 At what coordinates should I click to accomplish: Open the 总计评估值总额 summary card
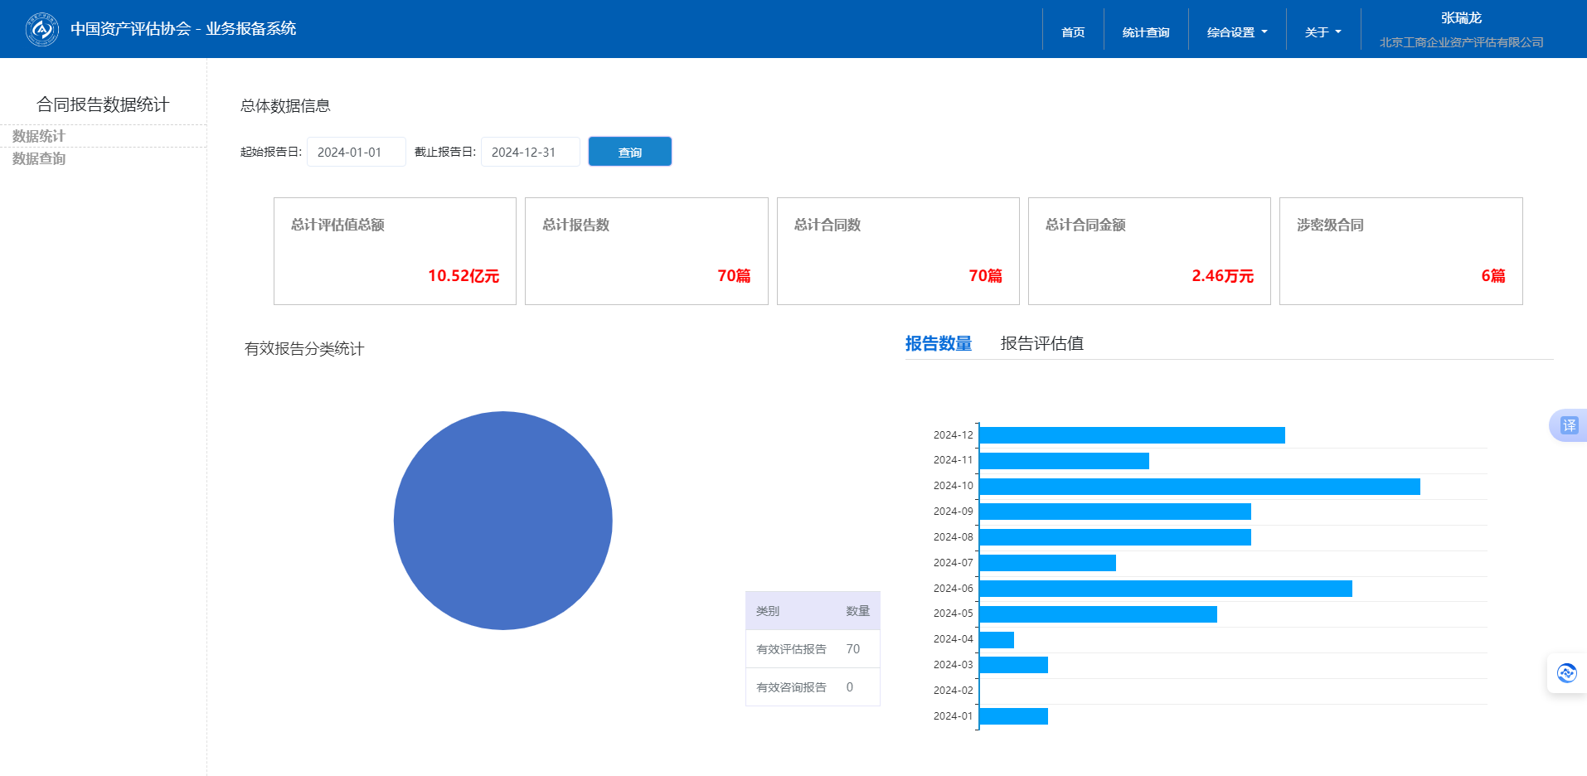tap(395, 251)
